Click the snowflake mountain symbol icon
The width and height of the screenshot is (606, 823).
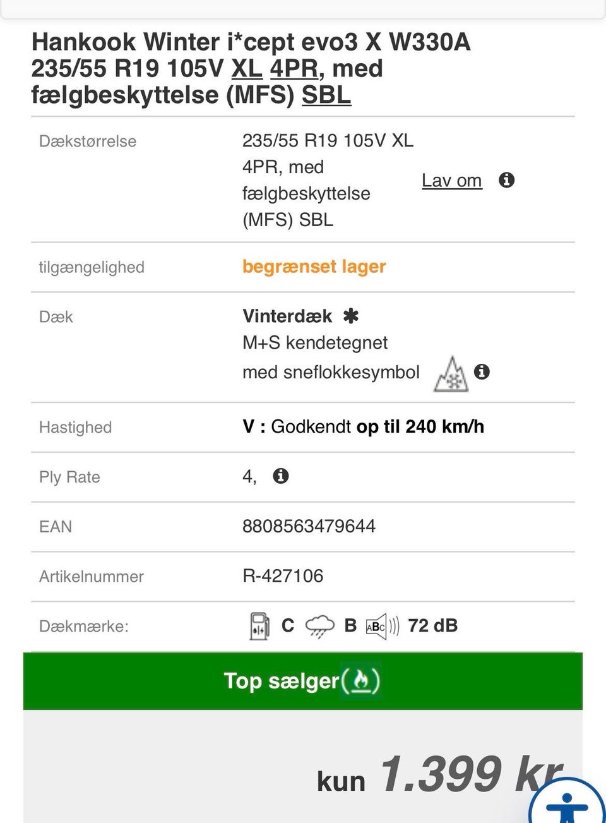click(451, 375)
